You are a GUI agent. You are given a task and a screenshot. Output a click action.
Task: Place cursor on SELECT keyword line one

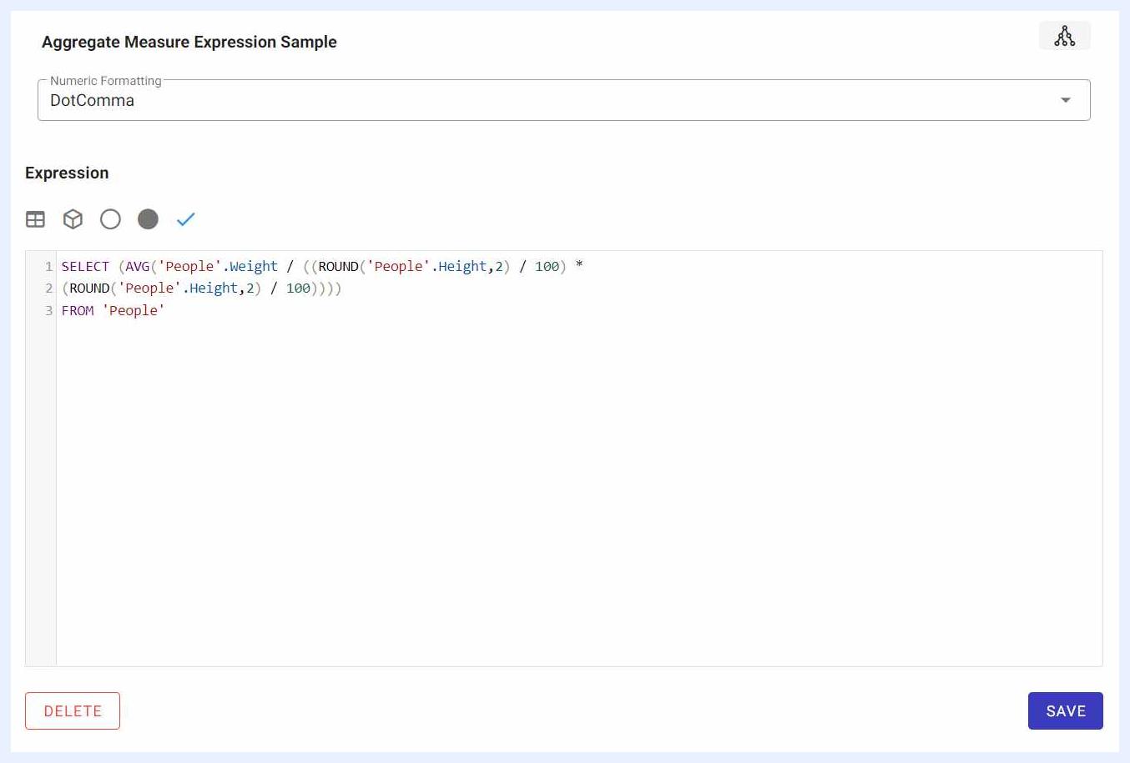click(85, 267)
